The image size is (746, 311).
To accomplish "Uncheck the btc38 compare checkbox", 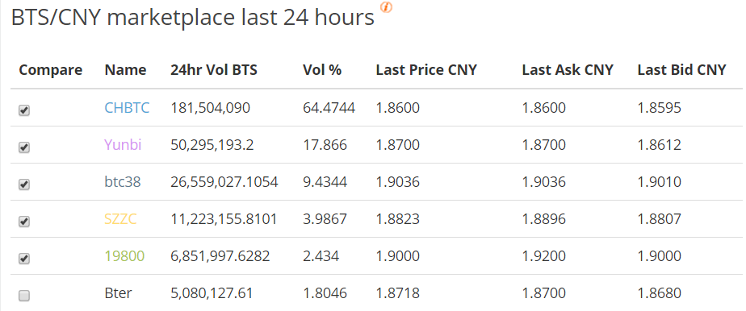I will pyautogui.click(x=23, y=185).
